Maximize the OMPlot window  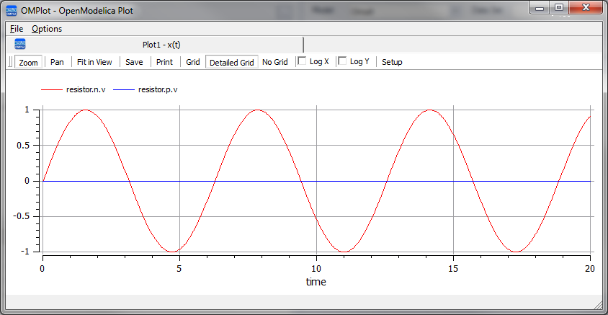558,8
